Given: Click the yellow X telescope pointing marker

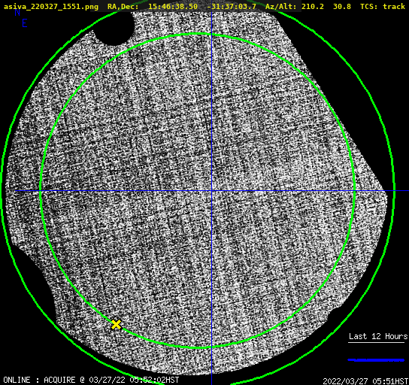Looking at the screenshot, I should pyautogui.click(x=116, y=325).
